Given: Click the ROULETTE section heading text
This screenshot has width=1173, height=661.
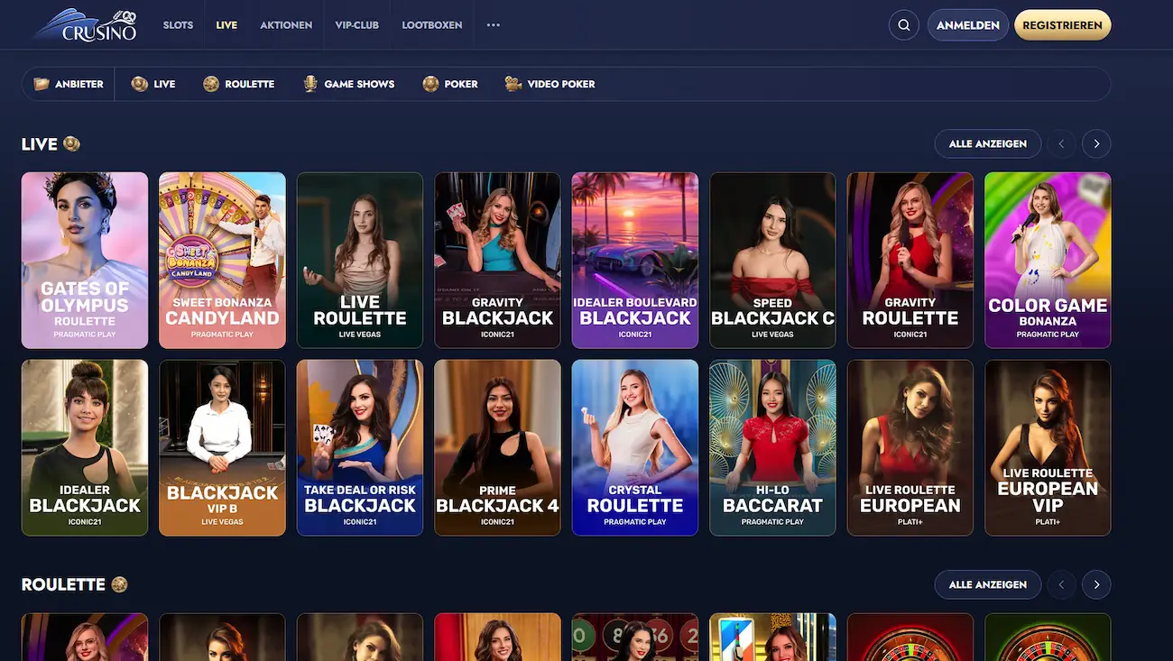Looking at the screenshot, I should point(63,584).
